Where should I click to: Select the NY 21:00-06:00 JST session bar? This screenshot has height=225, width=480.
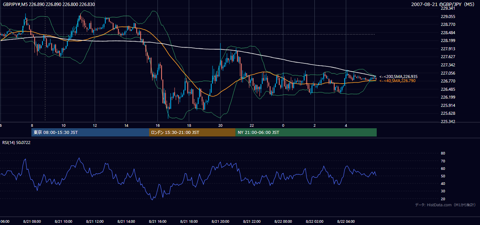(x=306, y=132)
